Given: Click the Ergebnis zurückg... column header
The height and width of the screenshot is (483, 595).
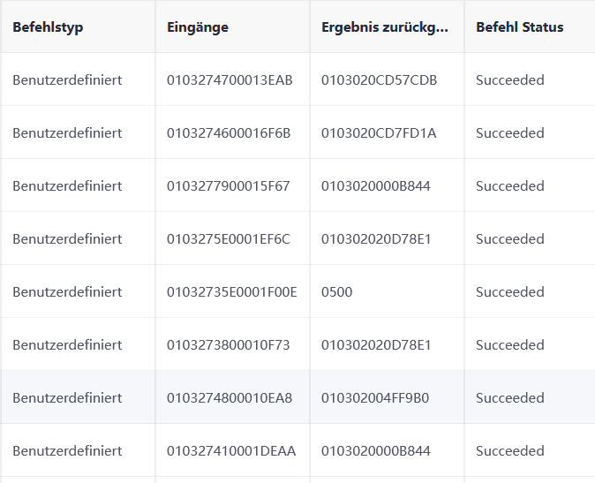Looking at the screenshot, I should pos(385,27).
